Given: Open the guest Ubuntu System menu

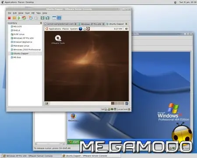Looking at the screenshot, I should click(x=74, y=29).
